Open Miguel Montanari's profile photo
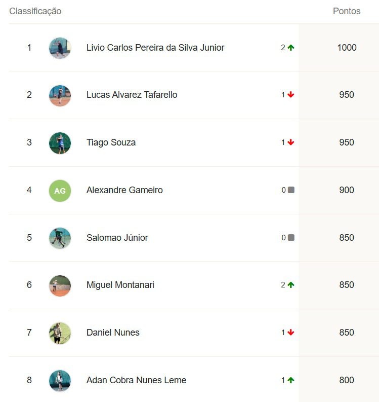This screenshot has width=379, height=402. coord(60,285)
